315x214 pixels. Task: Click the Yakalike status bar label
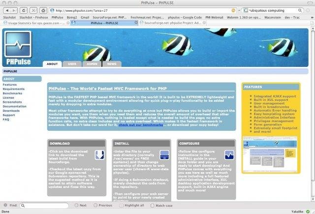coord(297,212)
